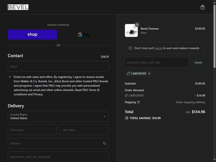This screenshot has height=162, width=216.
Task: Pay with Shop Pay button
Action: [x=32, y=35]
